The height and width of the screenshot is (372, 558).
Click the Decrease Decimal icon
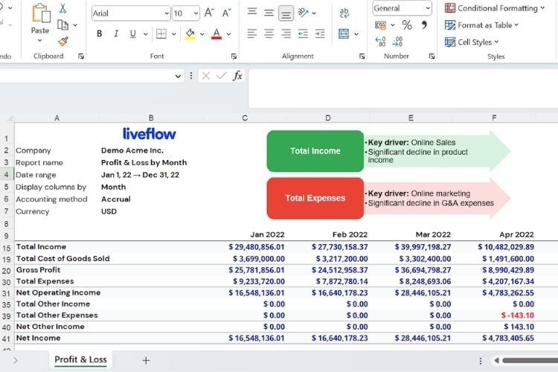coord(397,42)
